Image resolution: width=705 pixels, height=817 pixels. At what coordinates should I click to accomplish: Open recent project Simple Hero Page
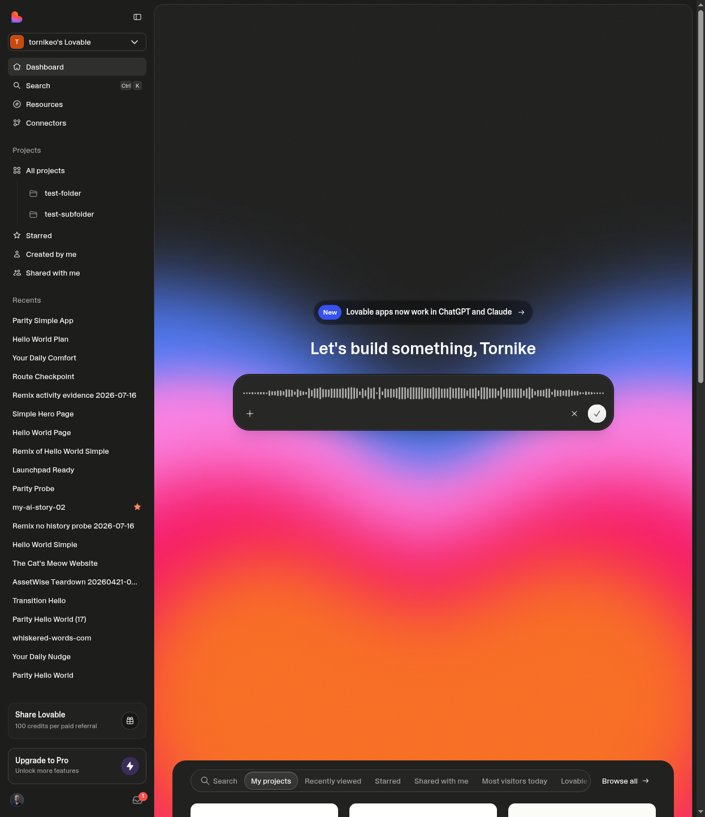[x=77, y=414]
